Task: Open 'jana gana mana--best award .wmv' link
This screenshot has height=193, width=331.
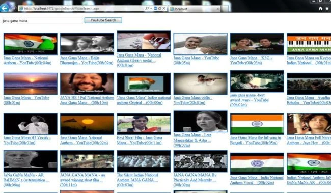Action: [250, 100]
